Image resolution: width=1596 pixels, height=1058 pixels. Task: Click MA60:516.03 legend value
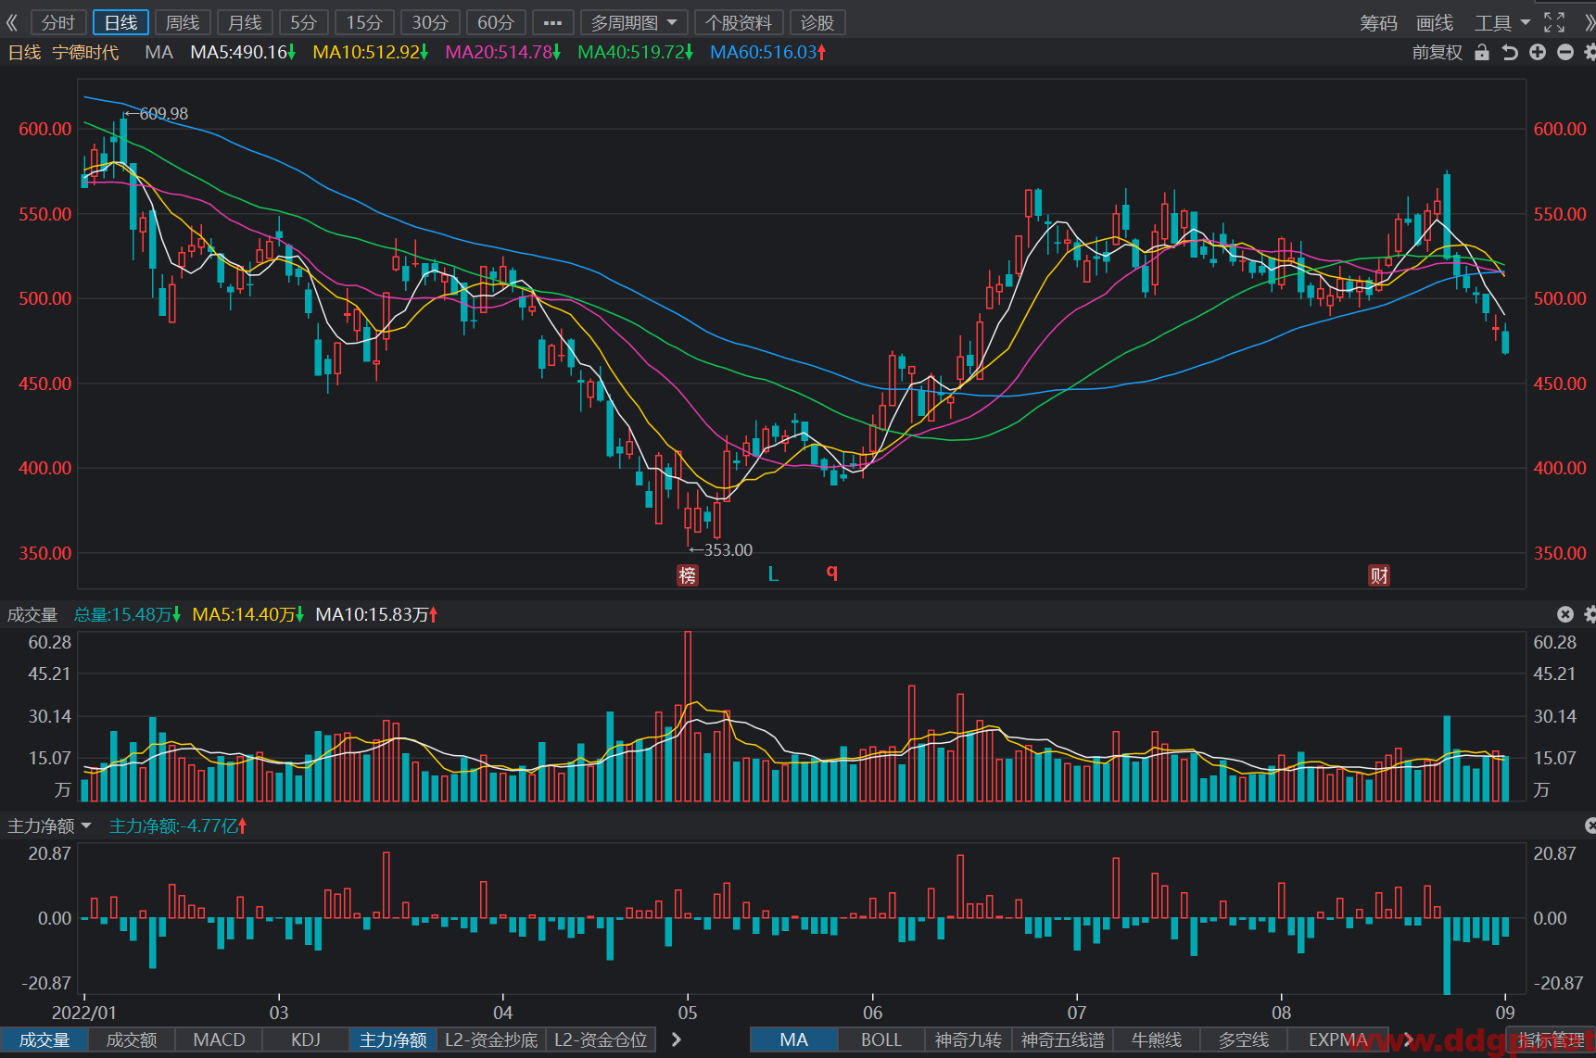pyautogui.click(x=768, y=53)
